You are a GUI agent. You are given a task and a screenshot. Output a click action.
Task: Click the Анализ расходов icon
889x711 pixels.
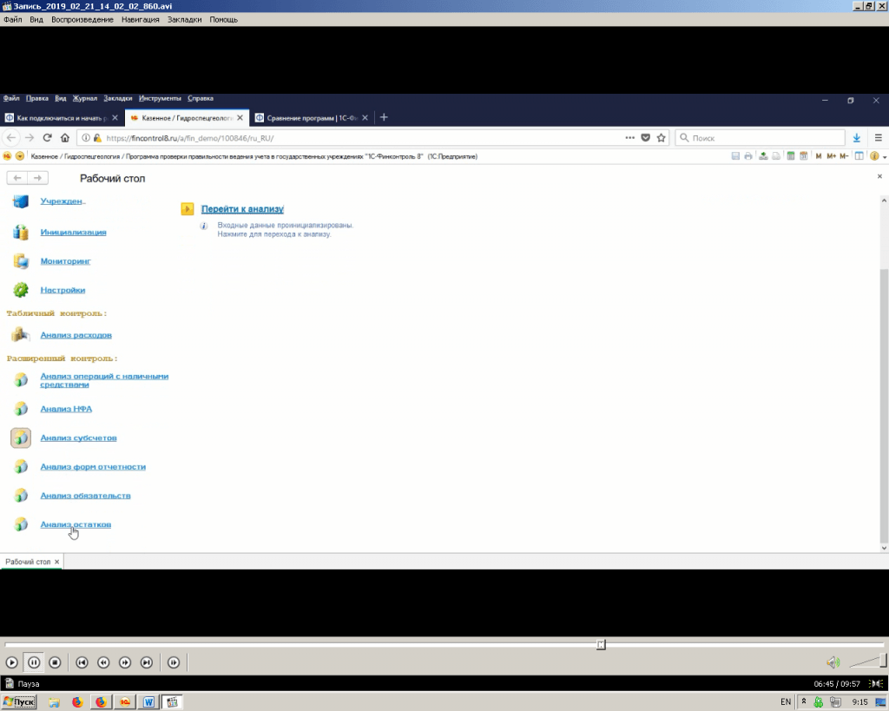[22, 335]
